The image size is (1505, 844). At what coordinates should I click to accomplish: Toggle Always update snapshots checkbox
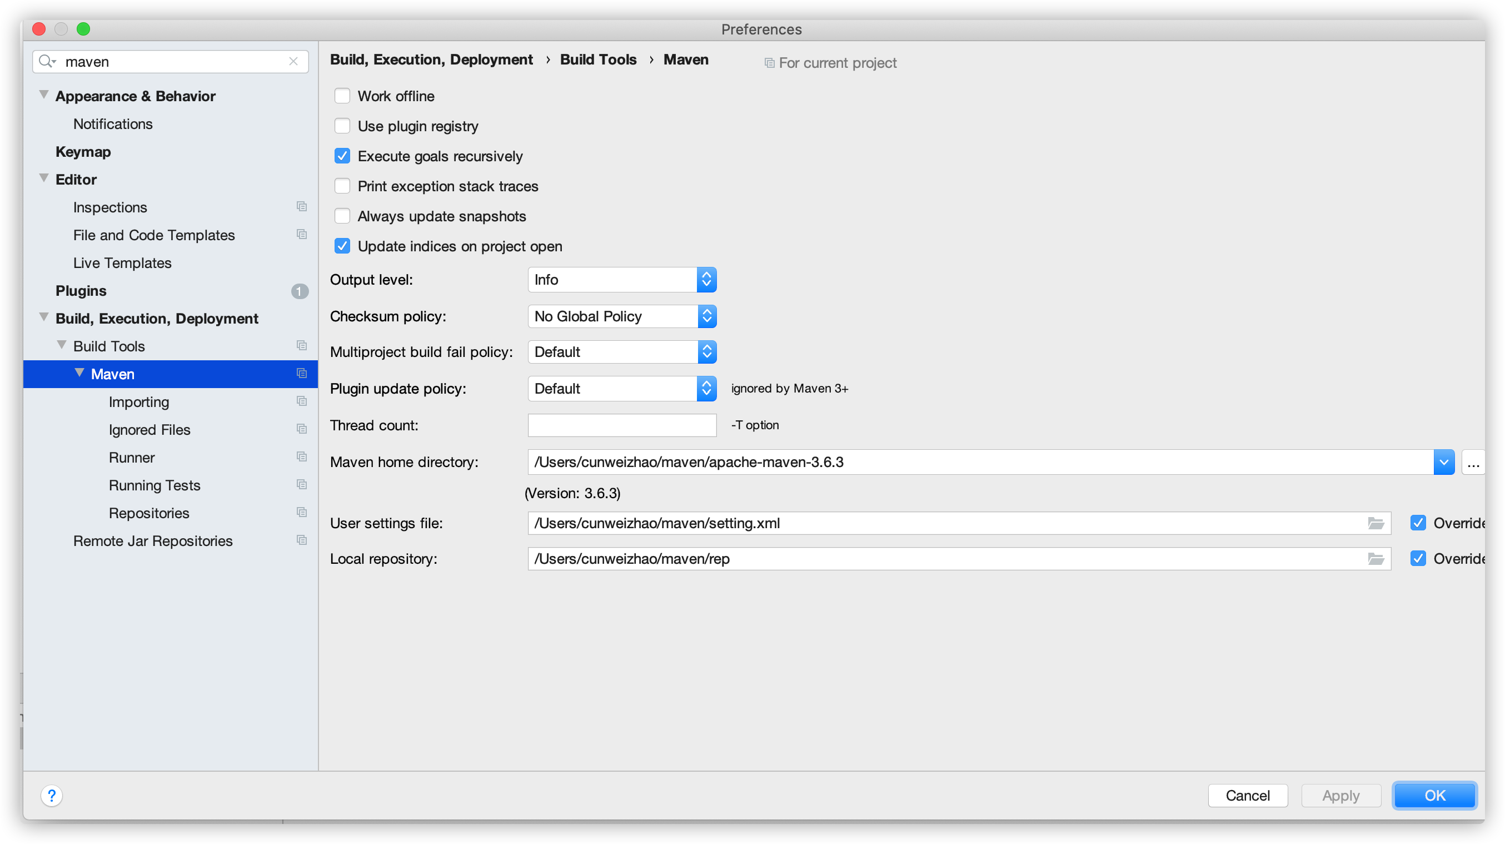click(342, 216)
